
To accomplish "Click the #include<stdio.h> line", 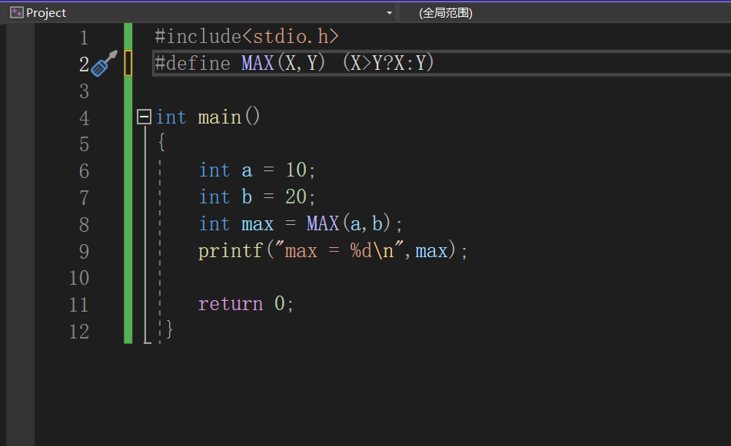I will 247,36.
